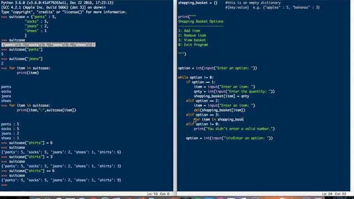This screenshot has height=199, width=354.
Task: Click the output line ending 'shirts': 6}
Action: (x=61, y=152)
